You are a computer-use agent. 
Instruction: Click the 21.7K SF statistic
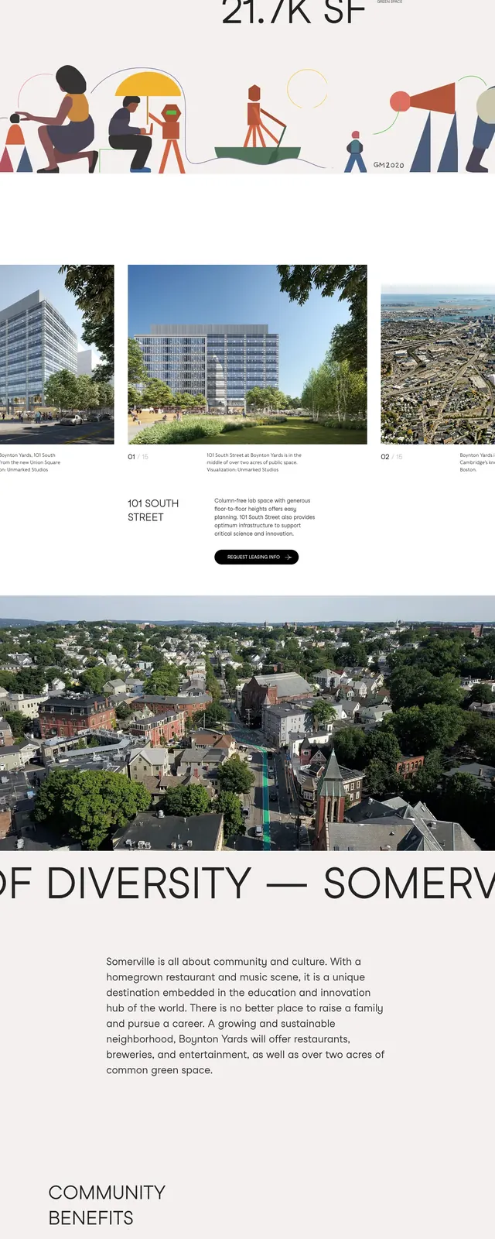293,12
